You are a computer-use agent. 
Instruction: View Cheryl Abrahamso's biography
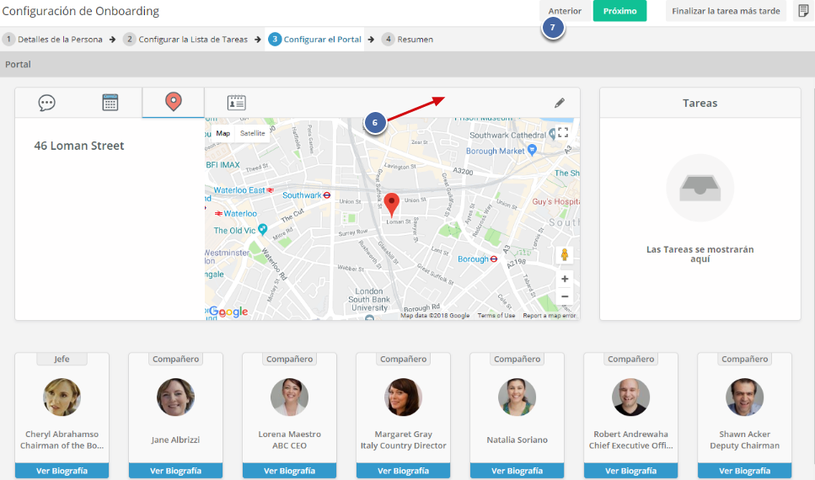pos(62,471)
